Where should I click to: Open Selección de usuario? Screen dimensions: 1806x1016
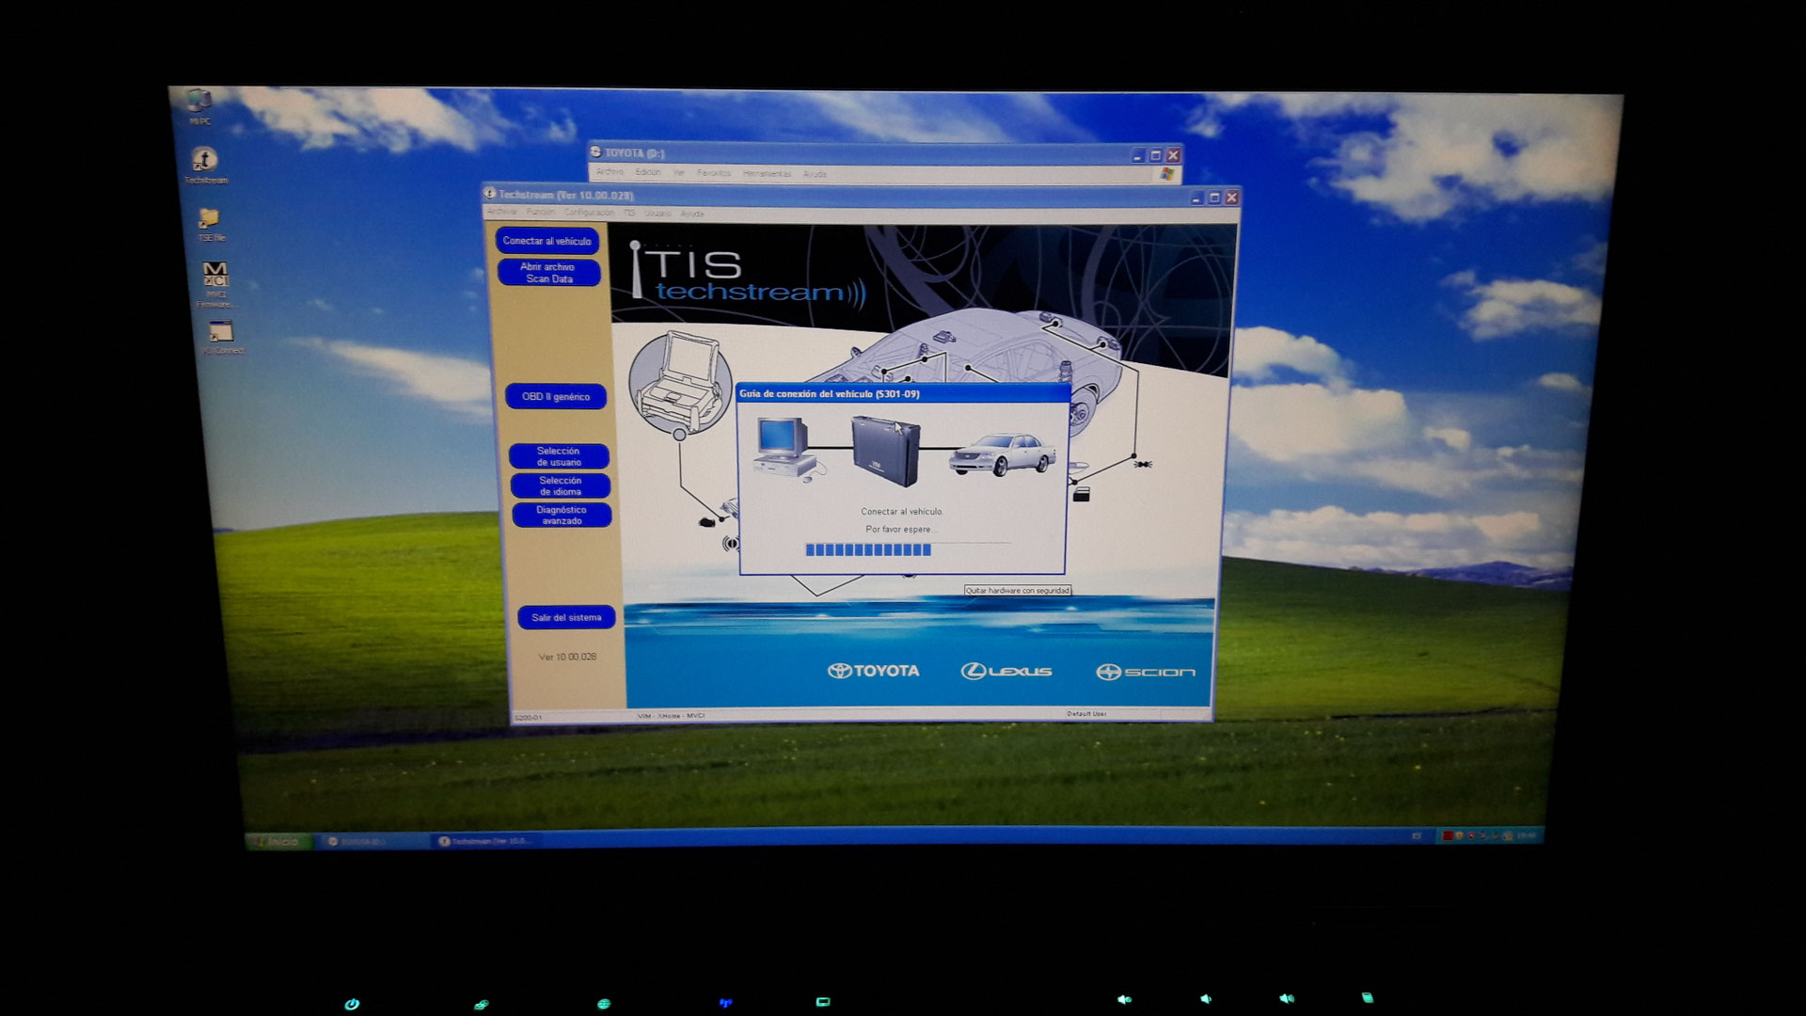(559, 456)
